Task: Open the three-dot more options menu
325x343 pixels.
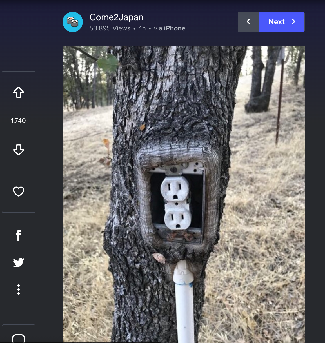Action: pyautogui.click(x=19, y=289)
